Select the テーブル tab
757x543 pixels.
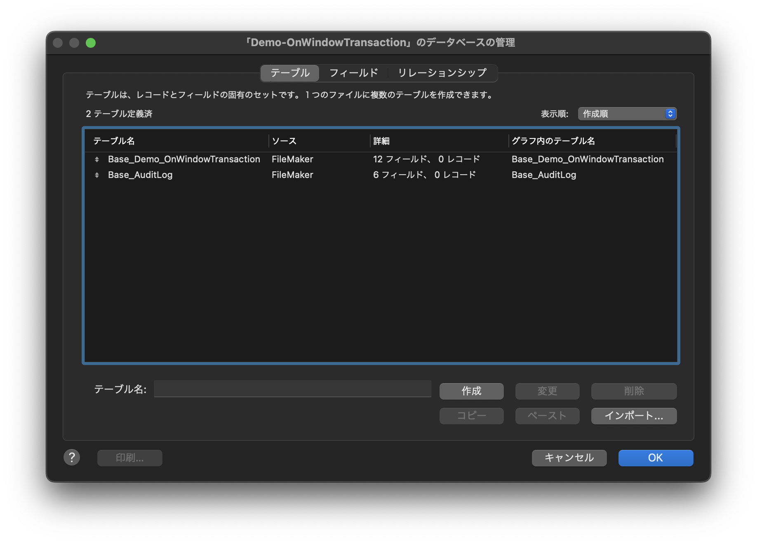(x=290, y=73)
